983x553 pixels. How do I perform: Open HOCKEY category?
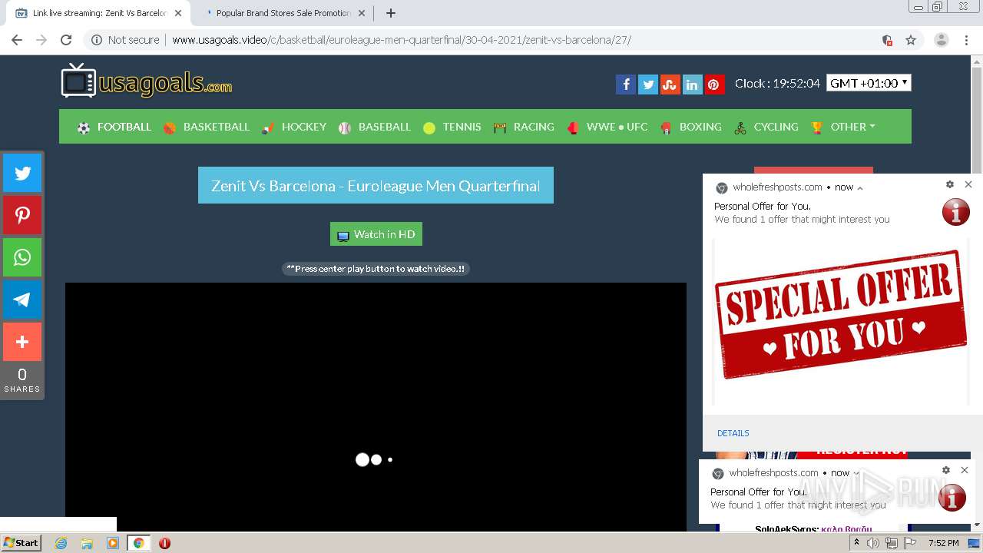[x=294, y=127]
